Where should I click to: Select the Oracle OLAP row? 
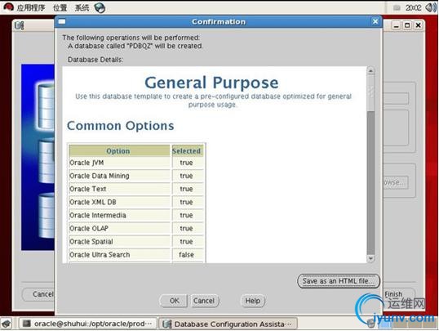136,229
